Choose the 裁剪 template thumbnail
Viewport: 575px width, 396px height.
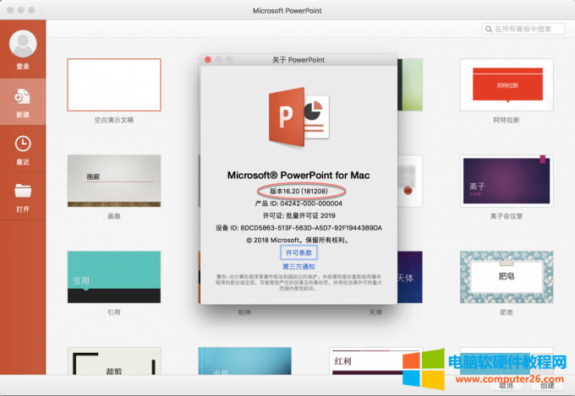[x=113, y=361]
